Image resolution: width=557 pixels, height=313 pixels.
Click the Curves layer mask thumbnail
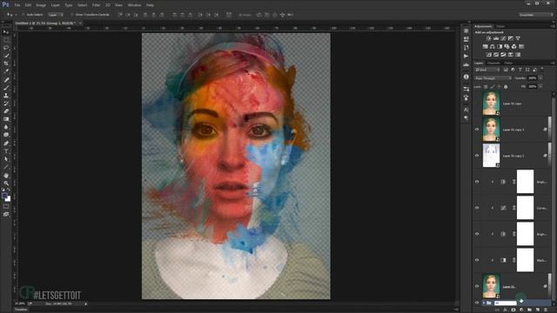525,208
